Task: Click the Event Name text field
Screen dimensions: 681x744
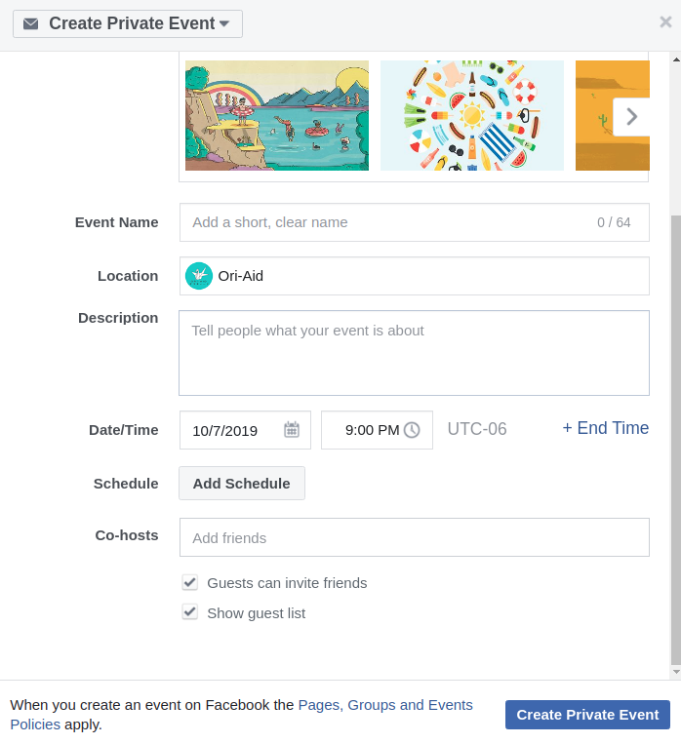Action: (x=390, y=222)
